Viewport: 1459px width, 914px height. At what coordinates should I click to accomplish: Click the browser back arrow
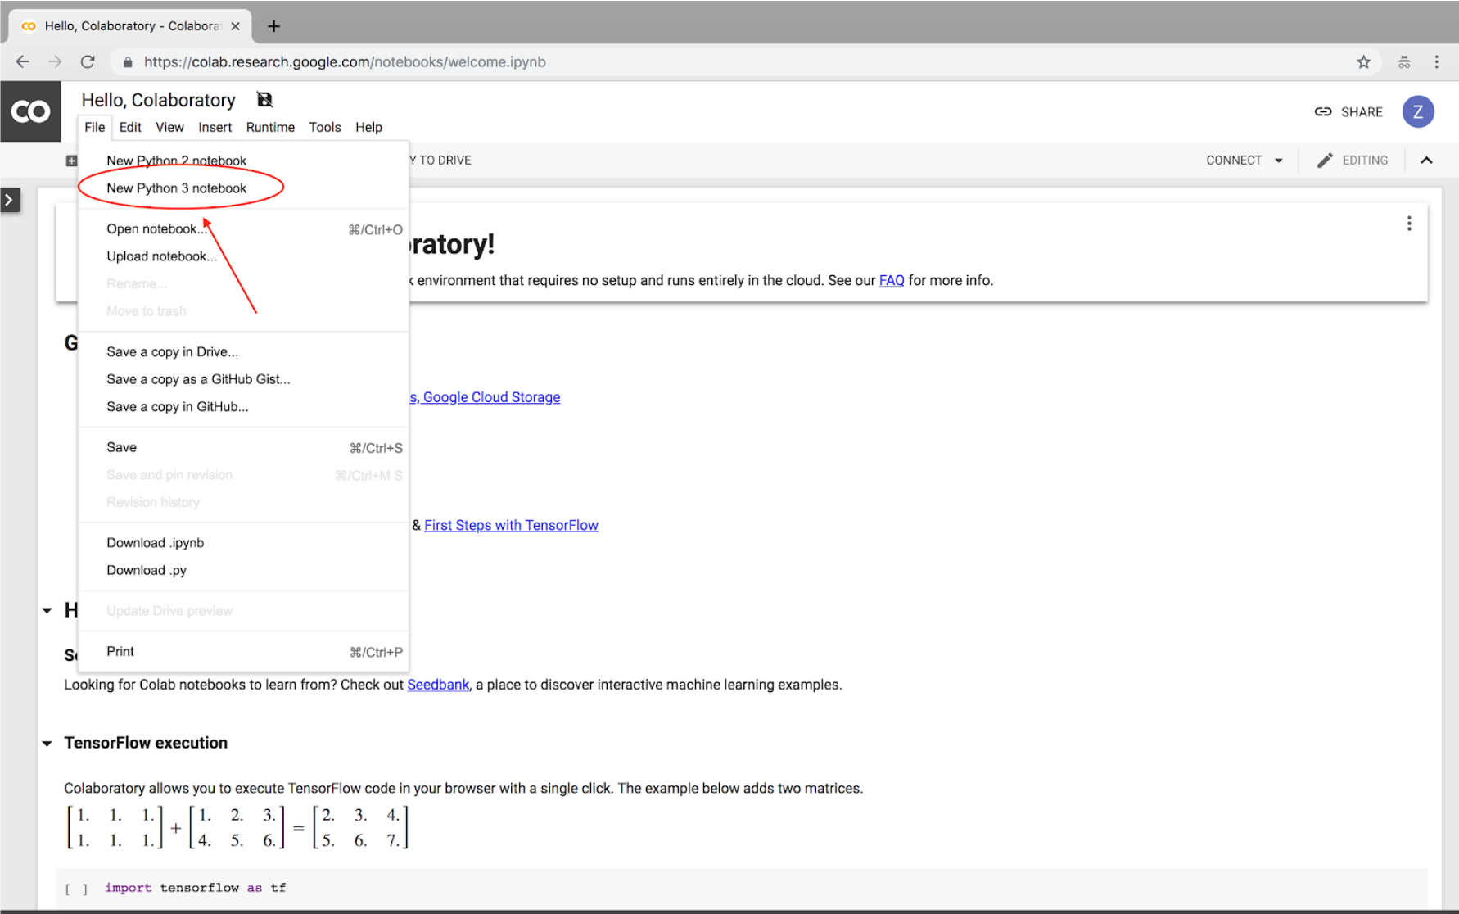point(23,62)
